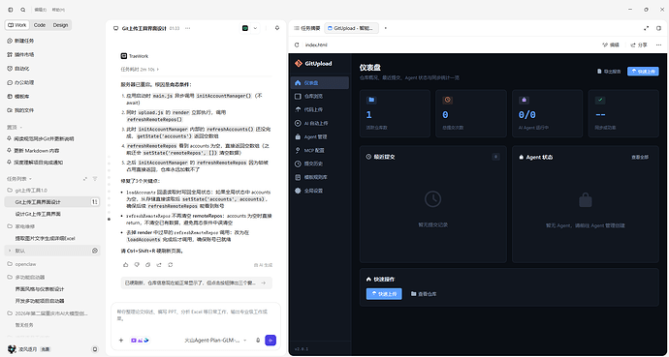Viewport: 669px width, 357px height.
Task: Open the chat title more options ellipsis
Action: [187, 28]
